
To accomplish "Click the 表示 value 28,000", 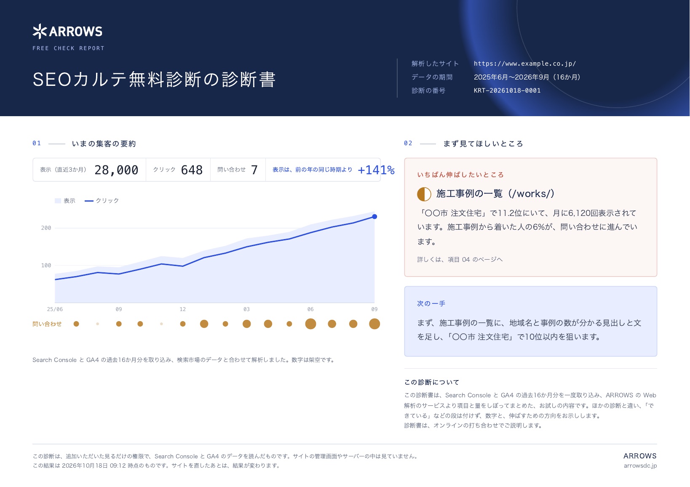I will coord(116,170).
